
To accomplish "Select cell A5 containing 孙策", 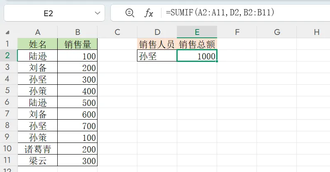I will tap(37, 91).
